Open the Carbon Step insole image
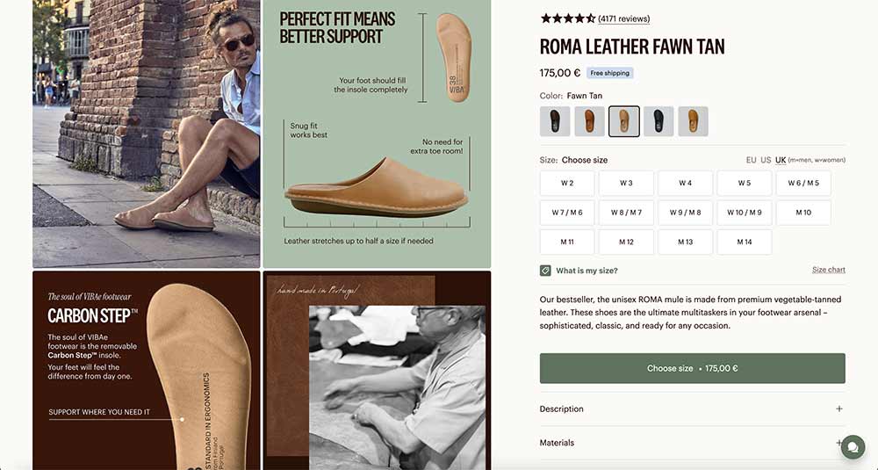Viewport: 878px width, 470px height. 147,370
